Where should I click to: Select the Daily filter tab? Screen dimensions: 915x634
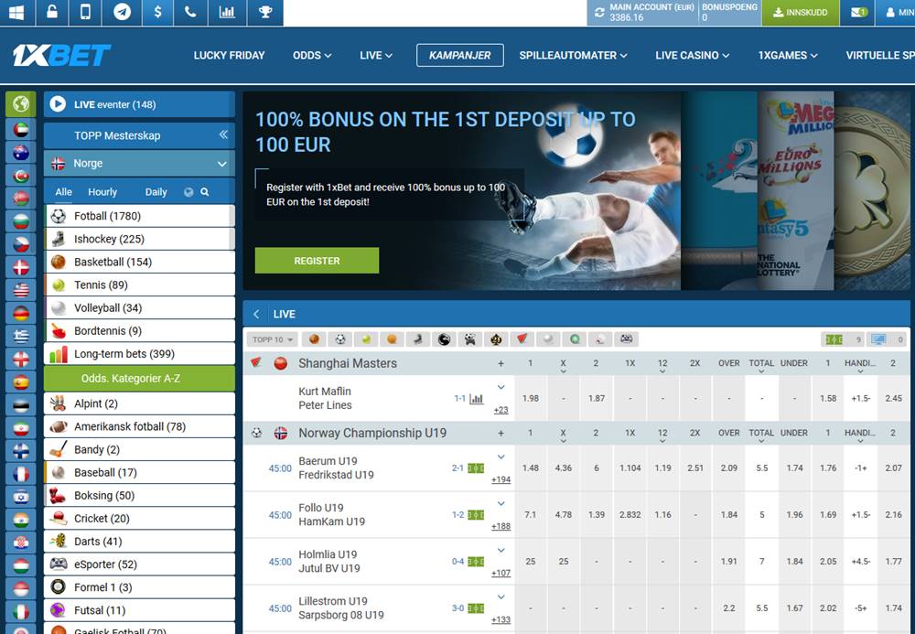pos(156,192)
